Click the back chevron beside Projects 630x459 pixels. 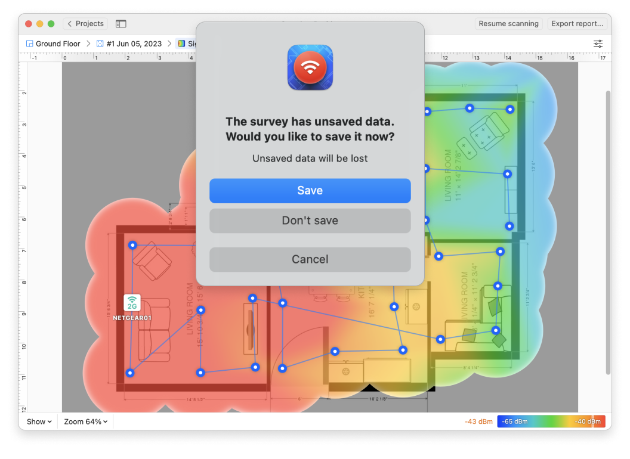pyautogui.click(x=70, y=24)
